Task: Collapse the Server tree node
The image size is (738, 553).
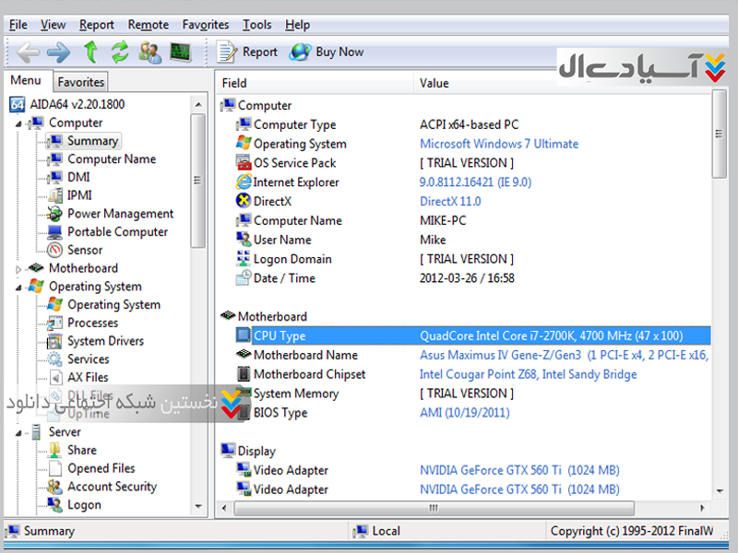Action: point(18,432)
